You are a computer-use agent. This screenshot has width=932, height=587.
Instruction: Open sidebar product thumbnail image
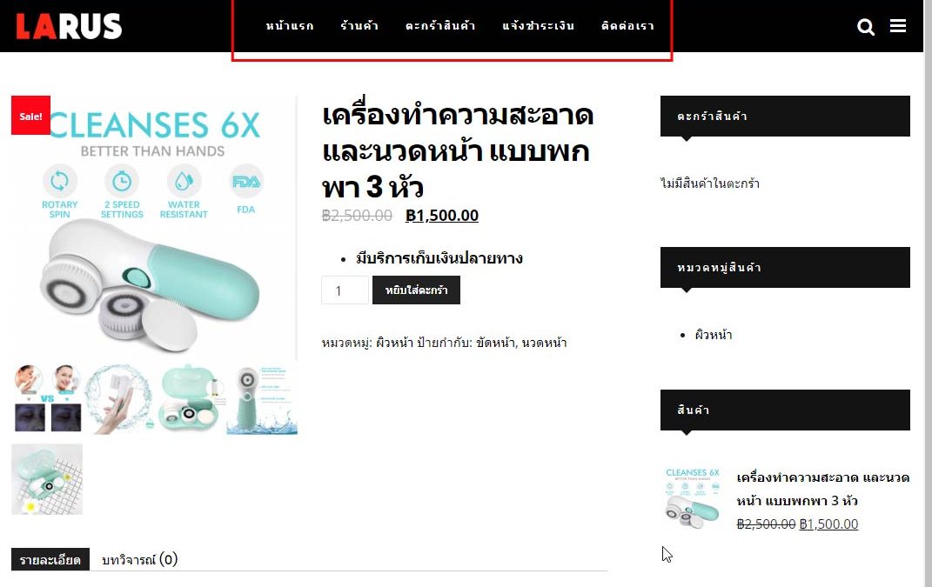click(x=692, y=498)
